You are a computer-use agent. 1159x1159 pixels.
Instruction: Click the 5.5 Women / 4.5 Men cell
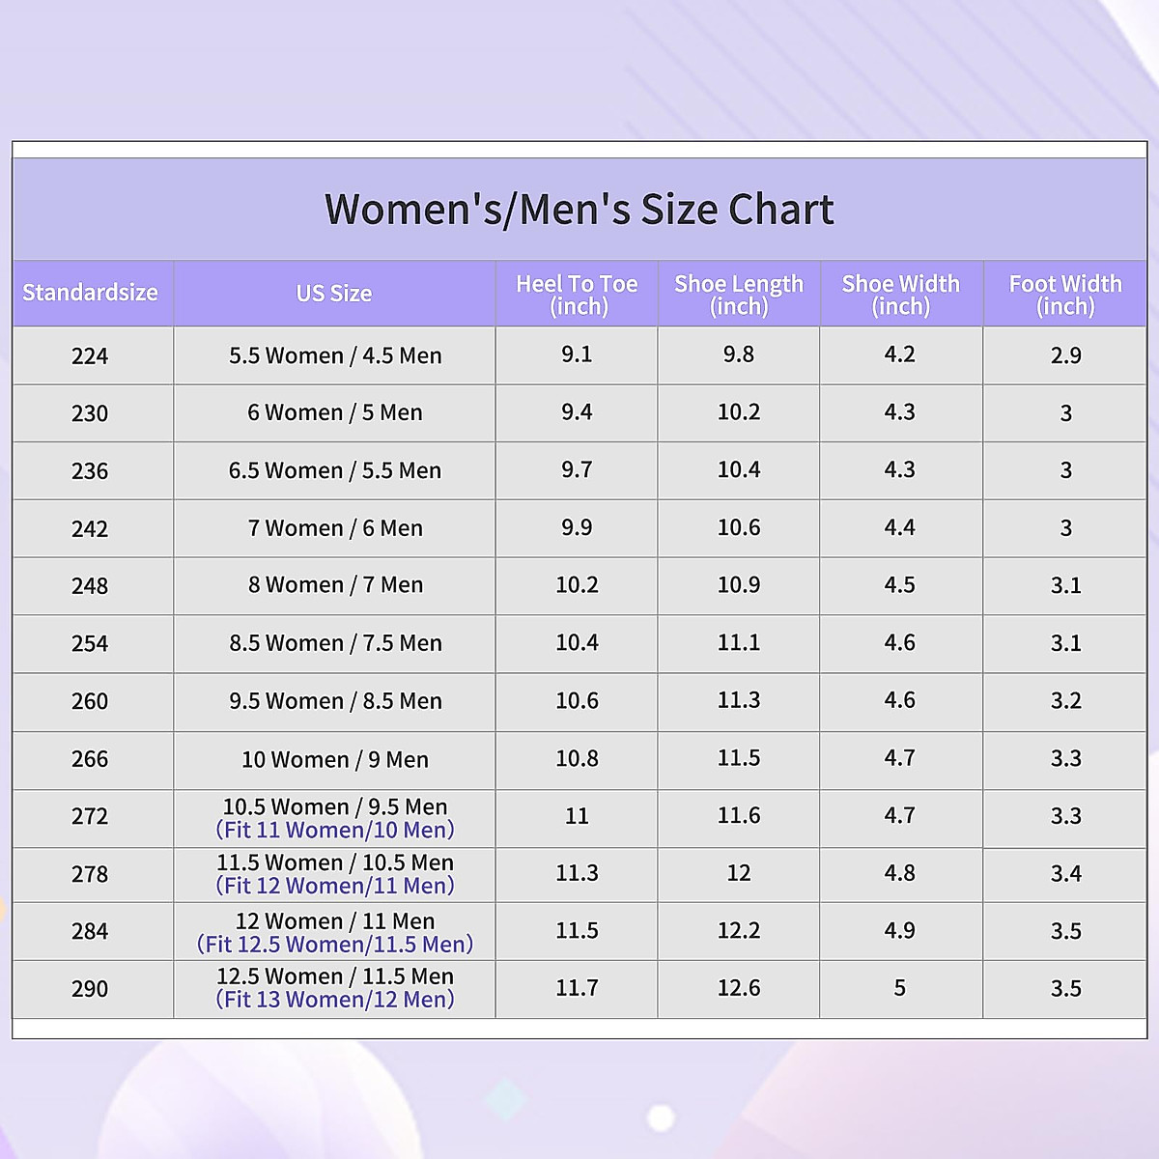tap(335, 355)
